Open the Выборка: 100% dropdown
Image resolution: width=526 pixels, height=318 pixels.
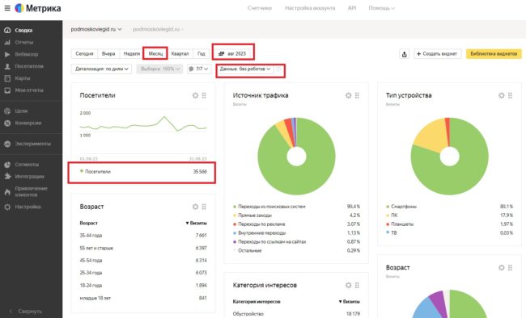pyautogui.click(x=159, y=69)
